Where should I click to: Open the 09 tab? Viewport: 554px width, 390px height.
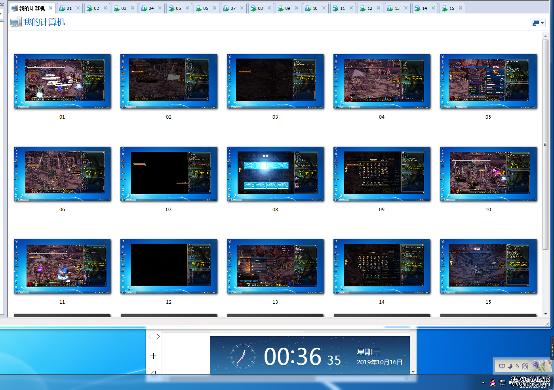pos(288,8)
